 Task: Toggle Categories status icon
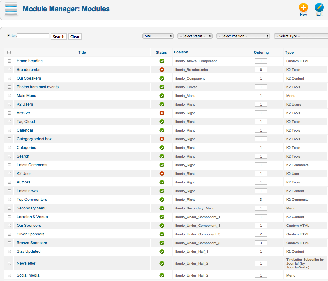(x=162, y=148)
